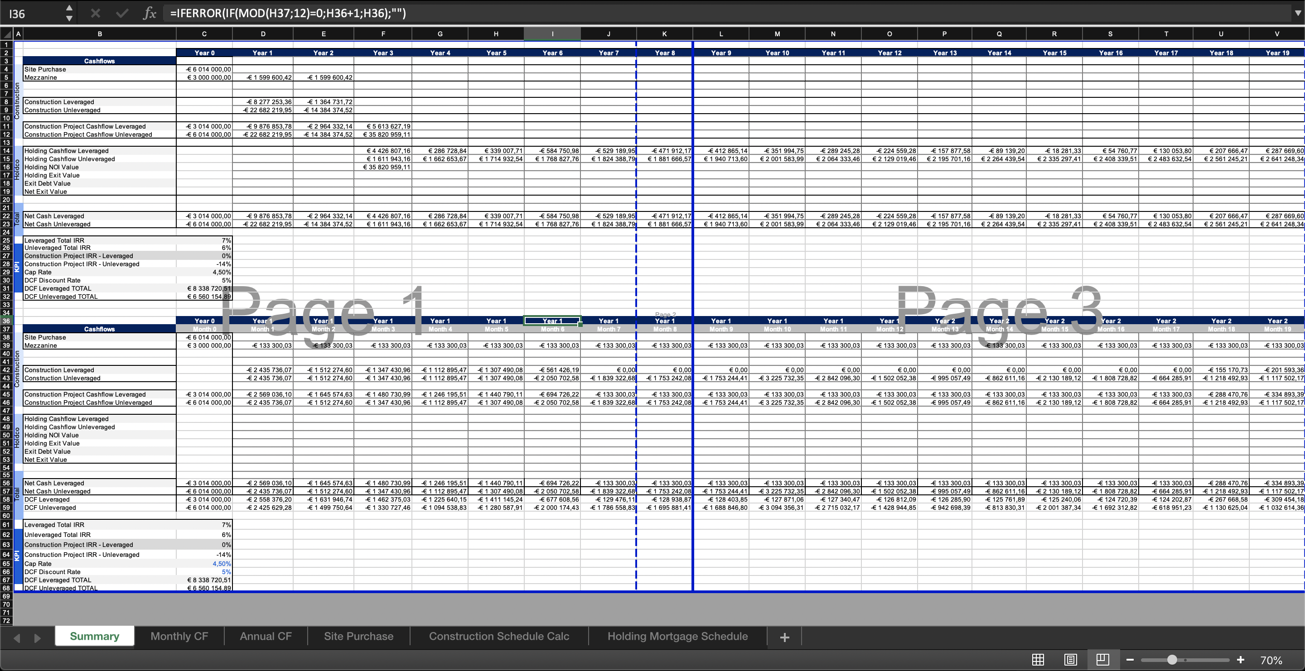The image size is (1305, 671).
Task: Go to previous sheet tab arrow
Action: coord(17,637)
